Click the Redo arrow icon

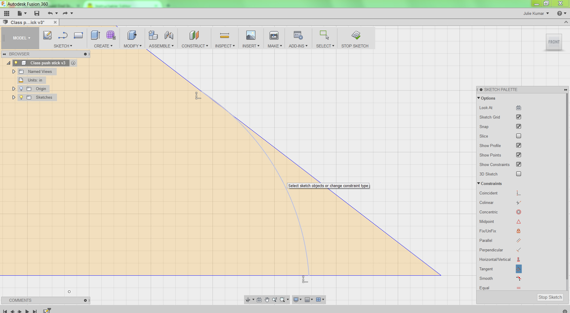65,13
